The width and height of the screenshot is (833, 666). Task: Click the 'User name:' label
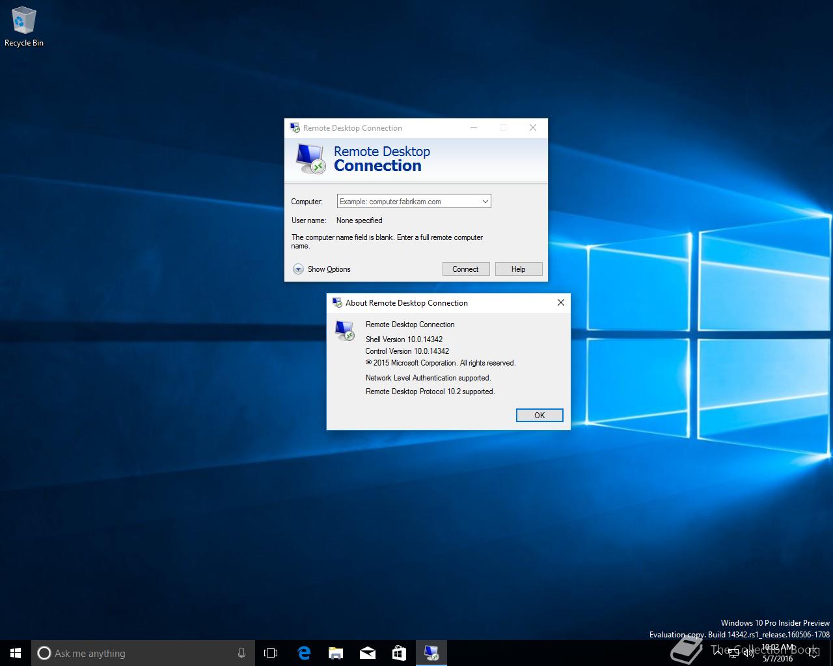(308, 220)
